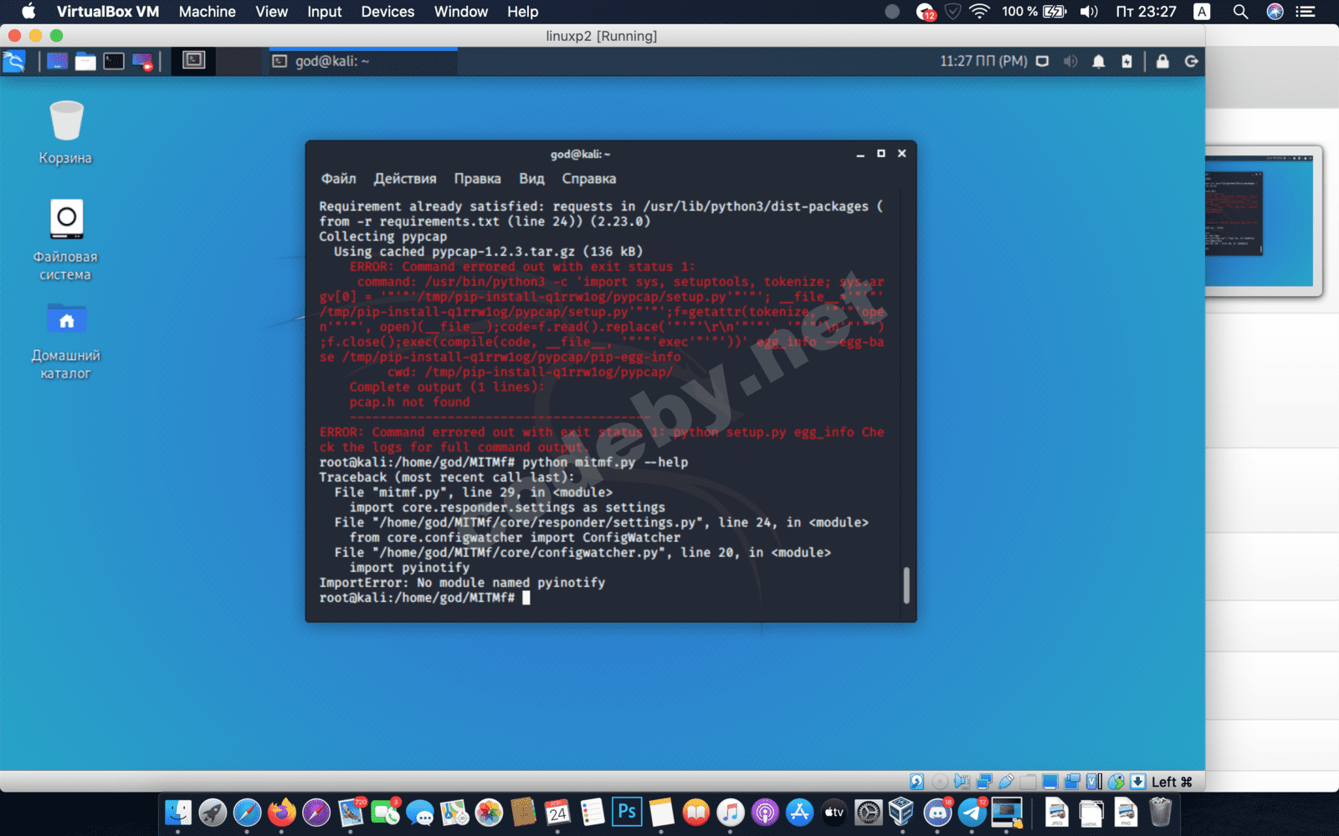
Task: Click the 'Collecting pypcap' output line
Action: (382, 237)
